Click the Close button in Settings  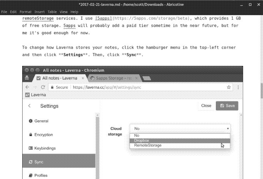(x=206, y=106)
